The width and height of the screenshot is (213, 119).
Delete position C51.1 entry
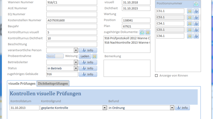(190, 11)
